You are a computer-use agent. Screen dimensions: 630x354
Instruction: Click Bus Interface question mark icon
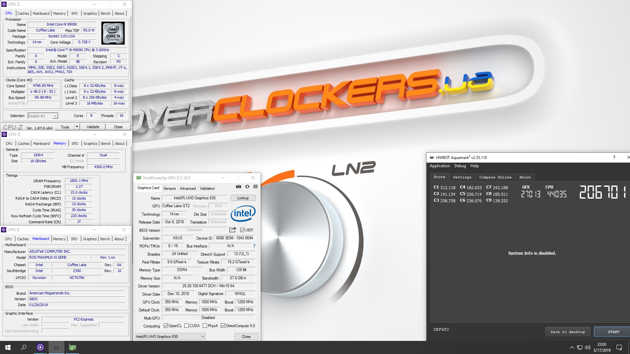[x=254, y=246]
